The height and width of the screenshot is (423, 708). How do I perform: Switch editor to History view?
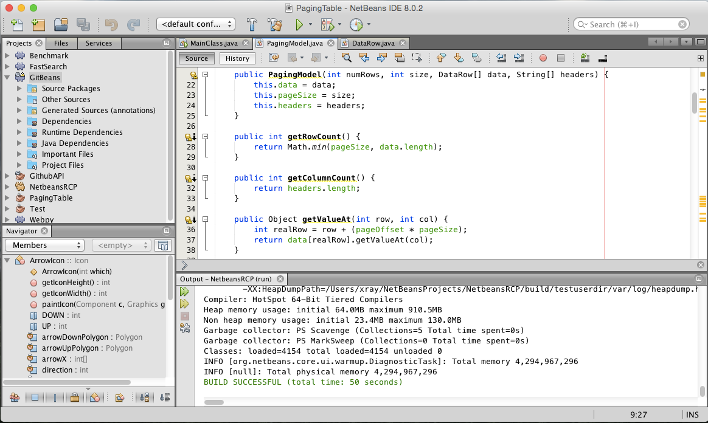(237, 58)
